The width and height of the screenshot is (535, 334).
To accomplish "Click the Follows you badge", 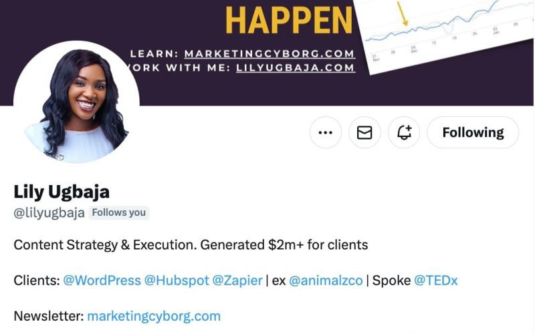I will (119, 212).
